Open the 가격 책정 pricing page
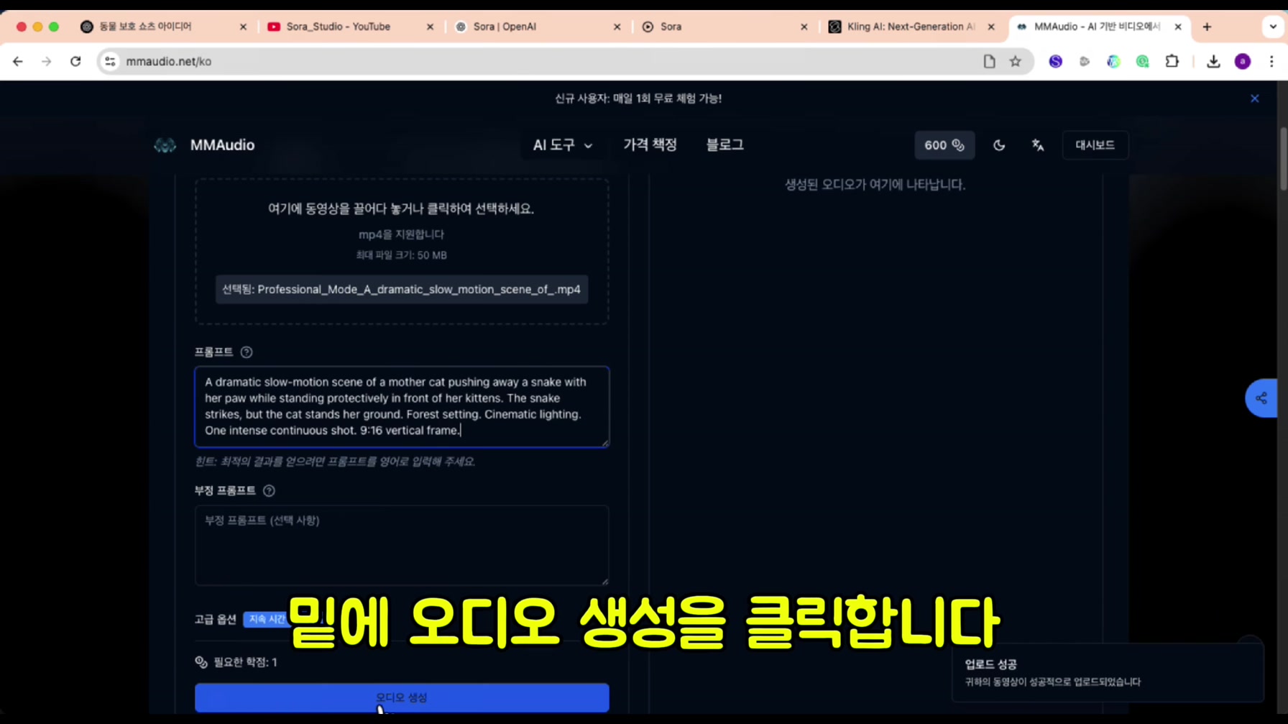This screenshot has height=724, width=1288. [x=650, y=145]
